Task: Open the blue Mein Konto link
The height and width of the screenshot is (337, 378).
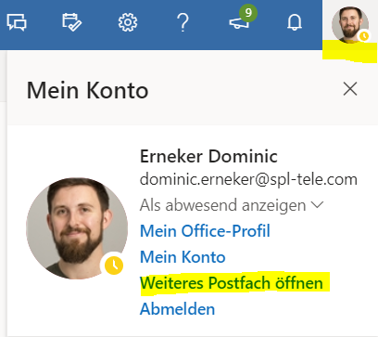Action: click(x=183, y=257)
